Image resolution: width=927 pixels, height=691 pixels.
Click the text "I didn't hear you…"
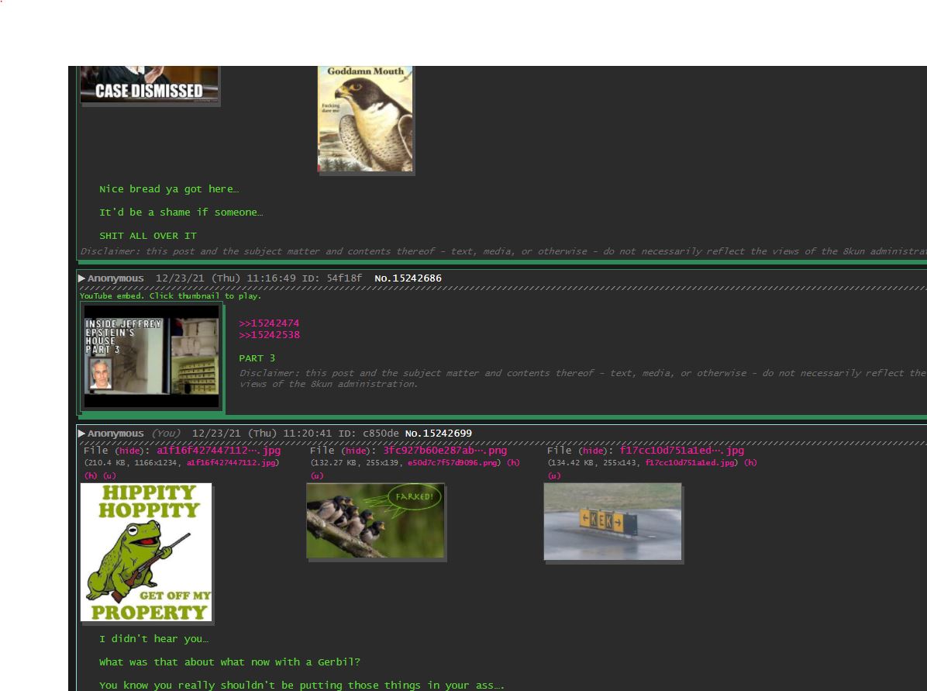coord(153,639)
